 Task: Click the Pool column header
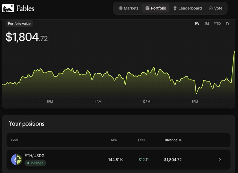15,140
